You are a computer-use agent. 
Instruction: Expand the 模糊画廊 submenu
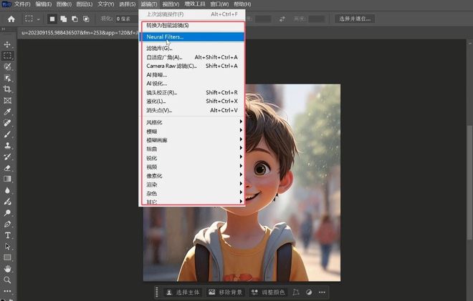point(192,140)
